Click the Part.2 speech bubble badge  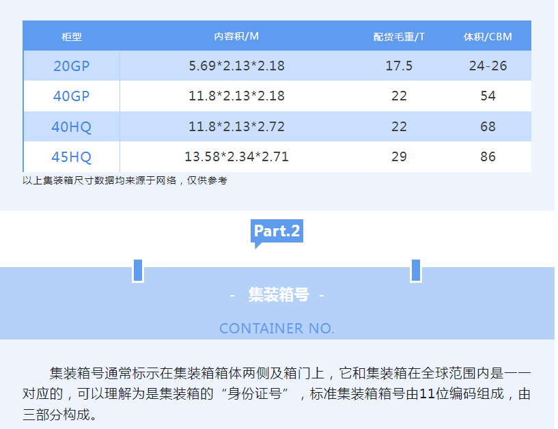277,231
